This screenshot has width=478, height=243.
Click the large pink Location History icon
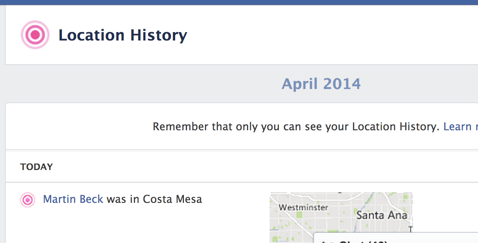pos(35,35)
